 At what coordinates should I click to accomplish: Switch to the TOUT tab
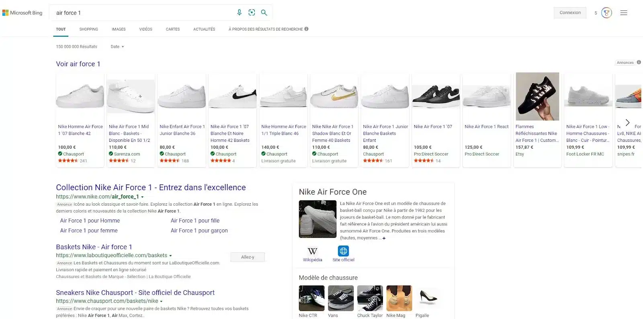61,29
